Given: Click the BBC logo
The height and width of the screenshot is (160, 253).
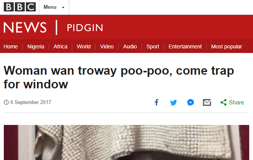Looking at the screenshot, I should 20,7.
